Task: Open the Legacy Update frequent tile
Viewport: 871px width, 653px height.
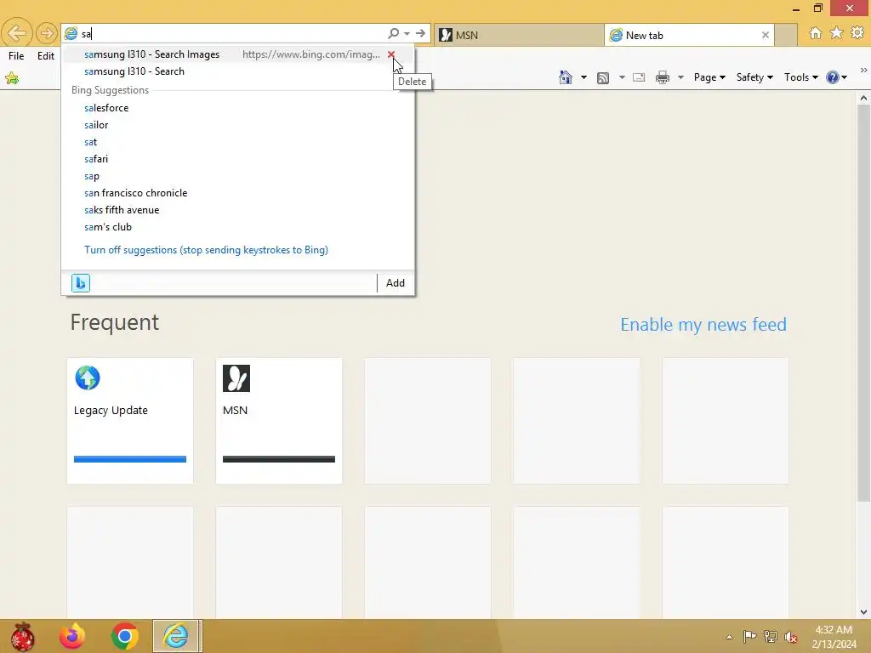Action: point(130,420)
